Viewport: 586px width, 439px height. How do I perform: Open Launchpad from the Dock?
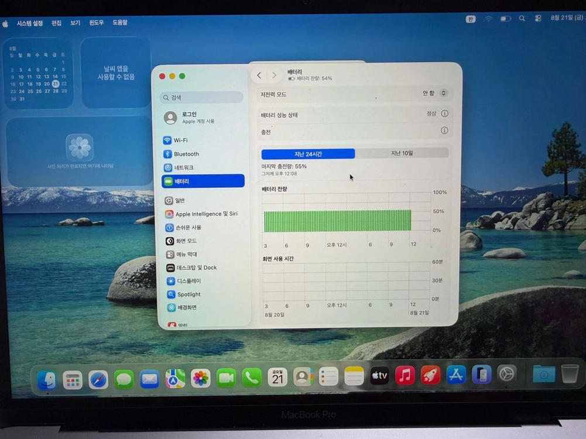pos(73,380)
